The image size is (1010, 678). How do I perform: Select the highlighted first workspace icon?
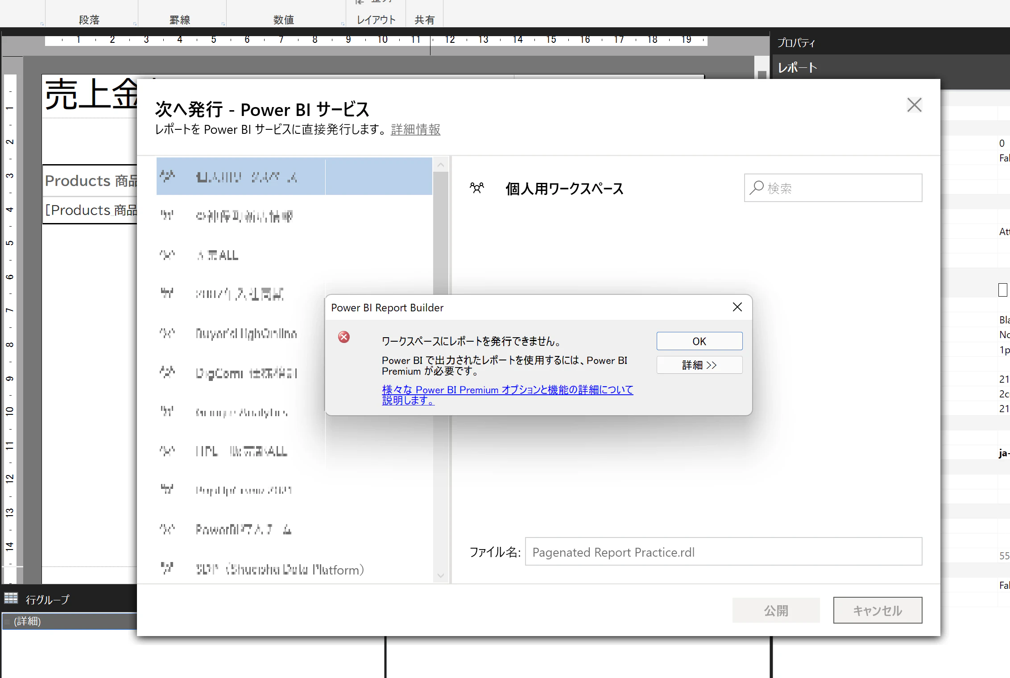167,176
